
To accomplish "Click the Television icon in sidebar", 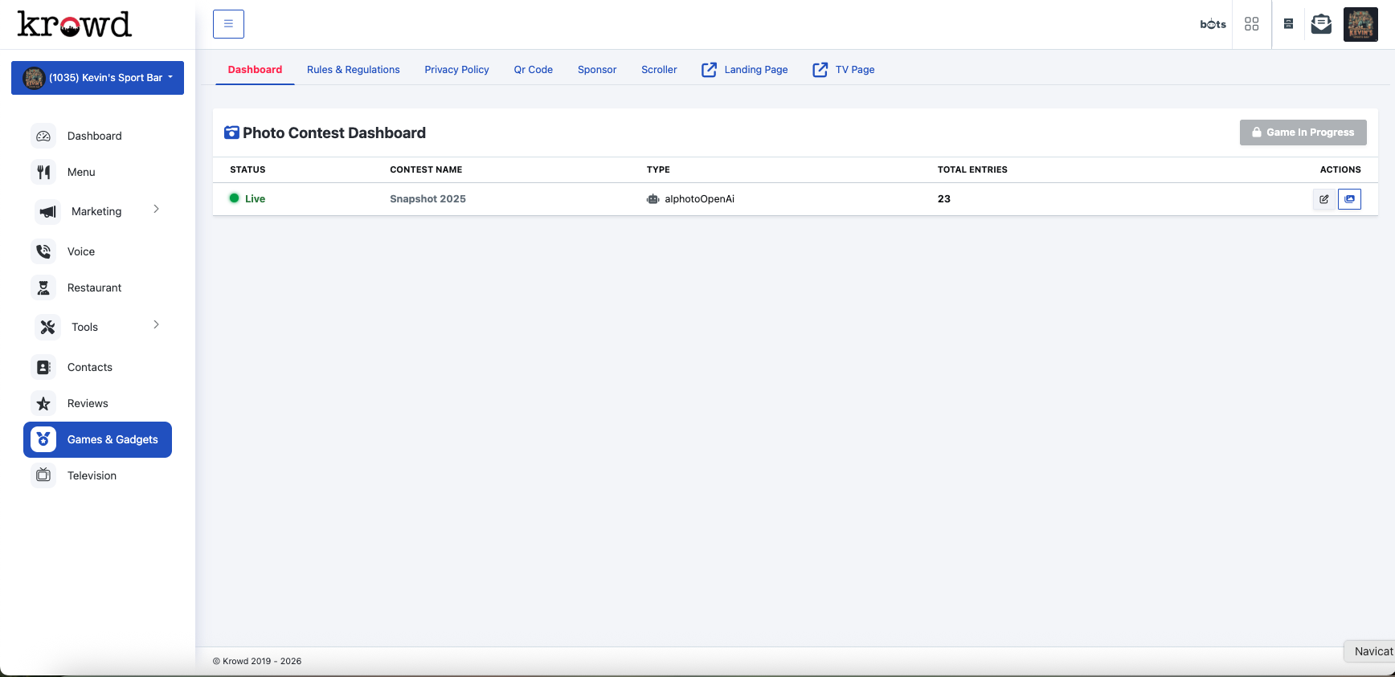I will [44, 475].
